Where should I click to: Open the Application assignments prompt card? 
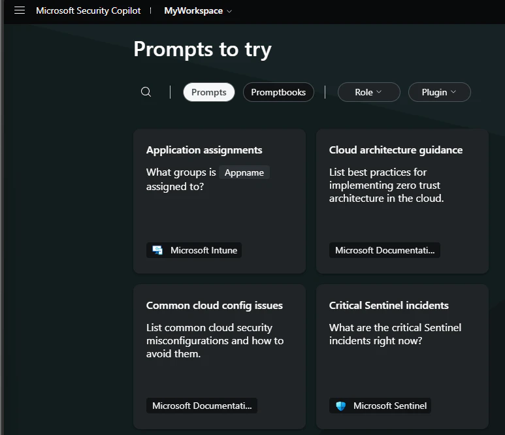tap(220, 201)
